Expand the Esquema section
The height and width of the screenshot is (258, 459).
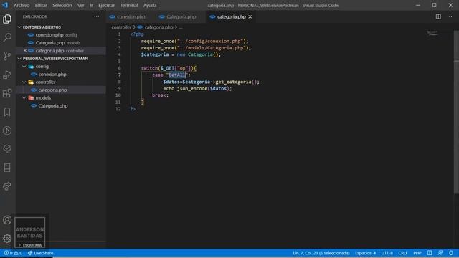coord(32,245)
